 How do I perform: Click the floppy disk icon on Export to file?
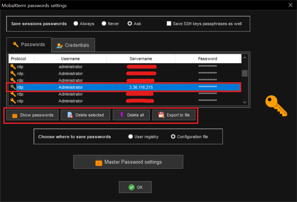(x=161, y=115)
